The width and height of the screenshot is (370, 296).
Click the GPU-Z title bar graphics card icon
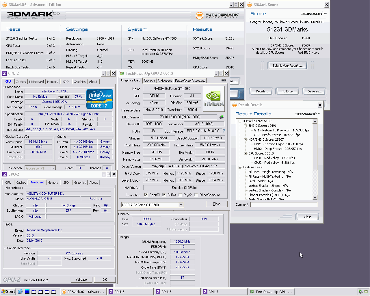click(122, 73)
